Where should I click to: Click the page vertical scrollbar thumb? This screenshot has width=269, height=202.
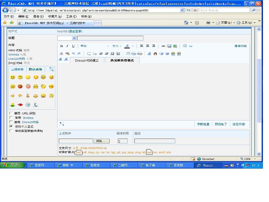pos(259,90)
